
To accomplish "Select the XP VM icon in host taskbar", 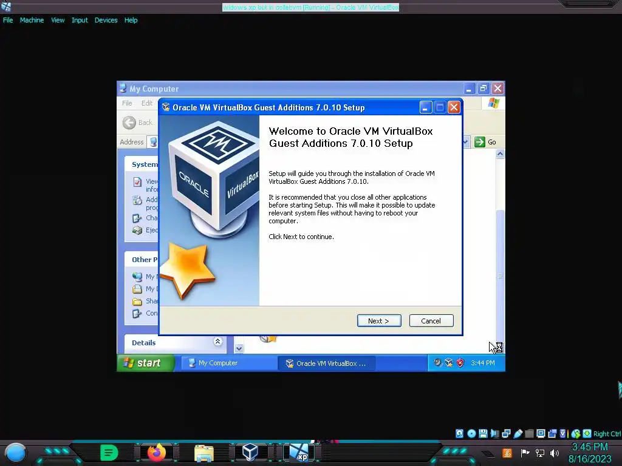I will tap(299, 453).
